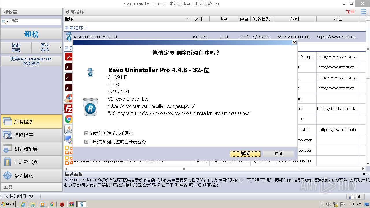Open the view options hamburger icon next to 注册
This screenshot has height=208, width=370.
tap(363, 12)
